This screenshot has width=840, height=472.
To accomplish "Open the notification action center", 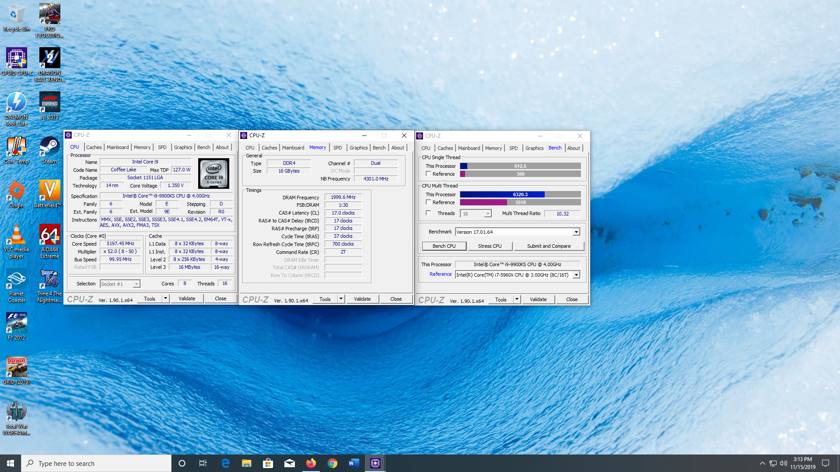I will (826, 463).
